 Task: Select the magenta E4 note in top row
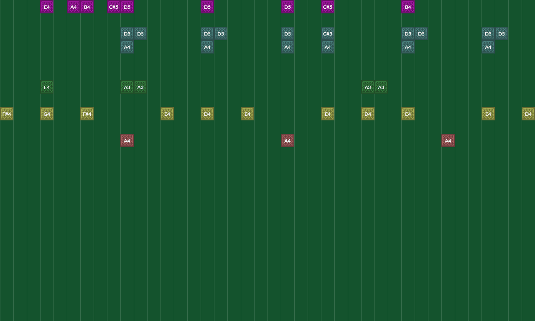[47, 7]
